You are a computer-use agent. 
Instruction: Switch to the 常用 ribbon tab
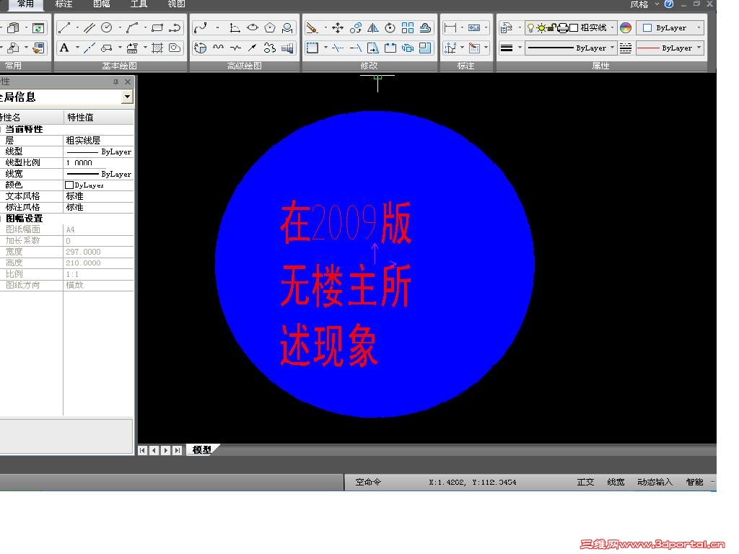point(26,4)
